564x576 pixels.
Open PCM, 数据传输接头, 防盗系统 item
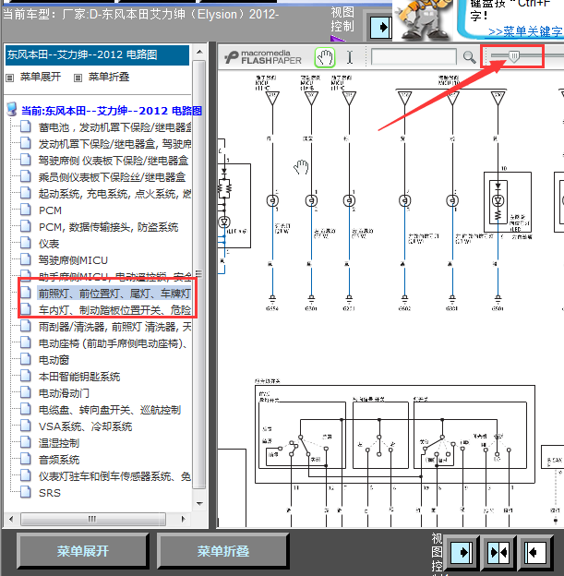(108, 227)
